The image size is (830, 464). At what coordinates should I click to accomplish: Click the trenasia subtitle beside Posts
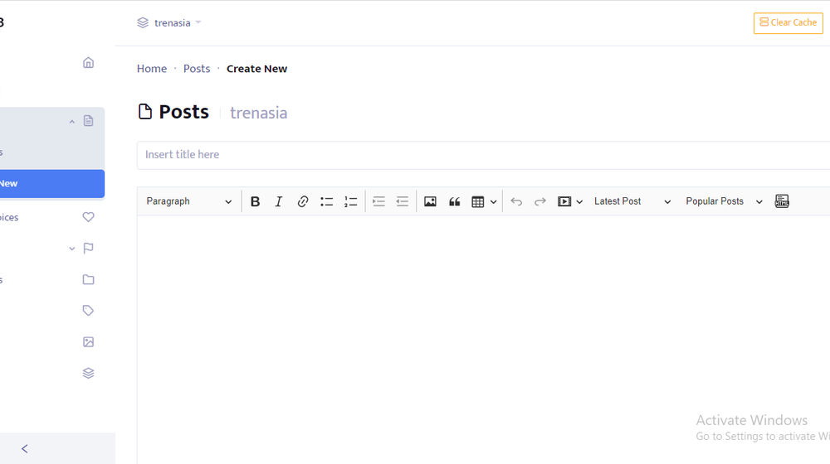pyautogui.click(x=258, y=113)
